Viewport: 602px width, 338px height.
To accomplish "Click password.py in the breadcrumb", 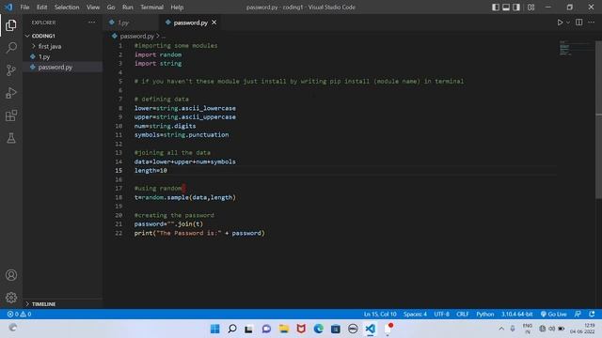I will tap(136, 36).
